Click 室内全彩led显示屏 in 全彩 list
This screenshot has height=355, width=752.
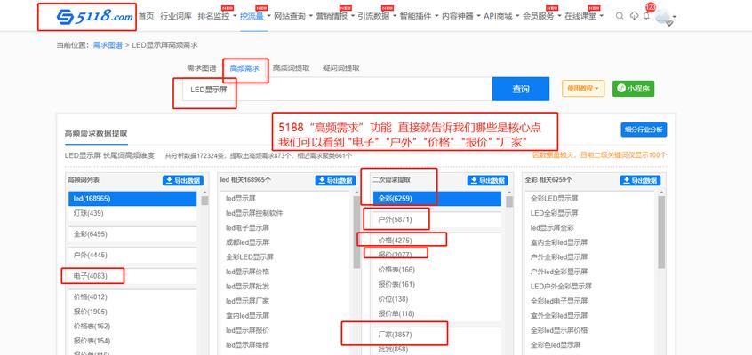559,242
